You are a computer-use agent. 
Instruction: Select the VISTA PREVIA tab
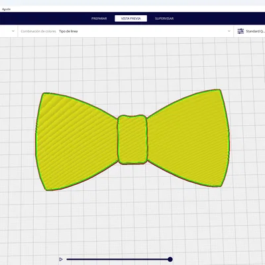pos(131,19)
